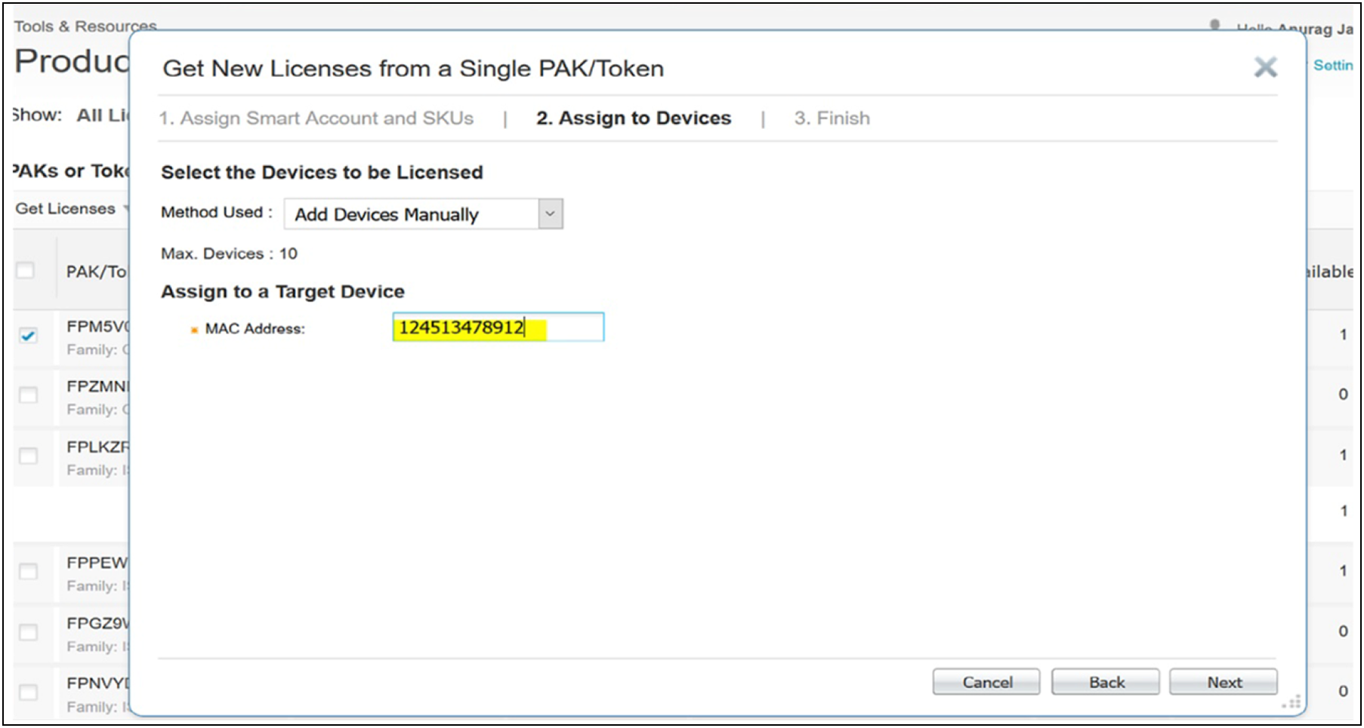Click the FPZMN PAK entry text

pyautogui.click(x=98, y=386)
